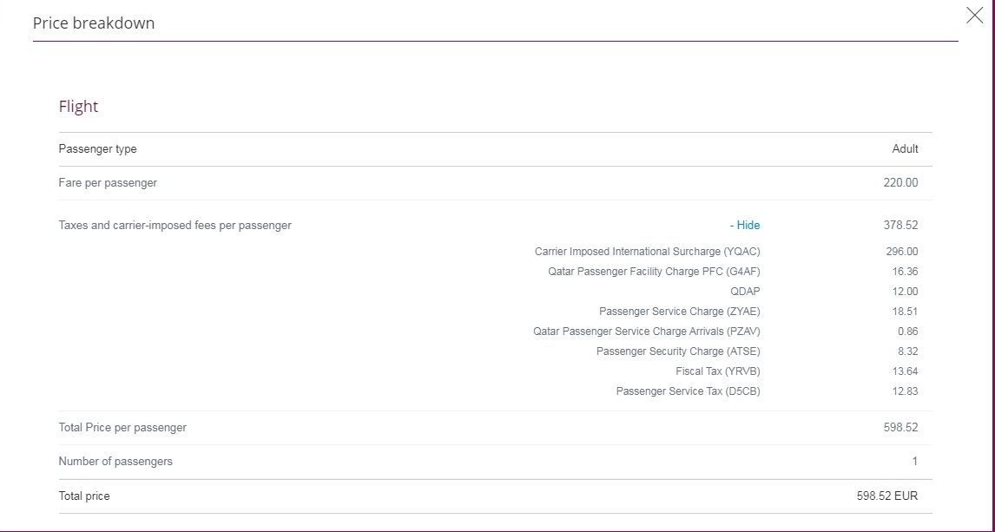Click the Number of passengers label

(115, 461)
